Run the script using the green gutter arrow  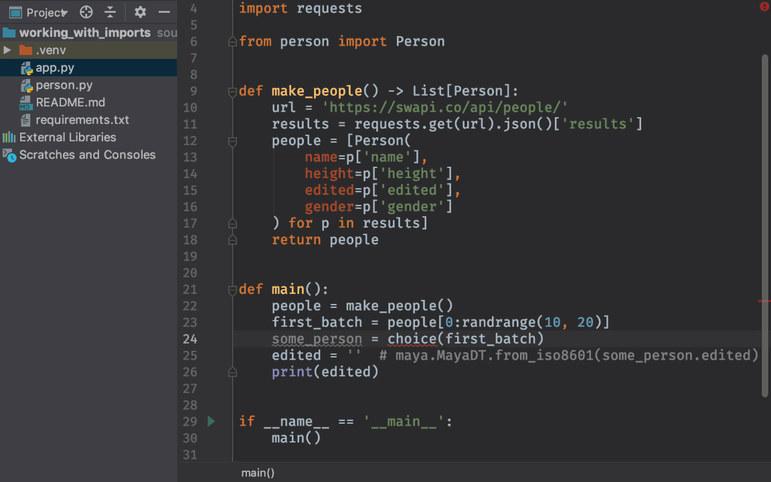pyautogui.click(x=211, y=421)
